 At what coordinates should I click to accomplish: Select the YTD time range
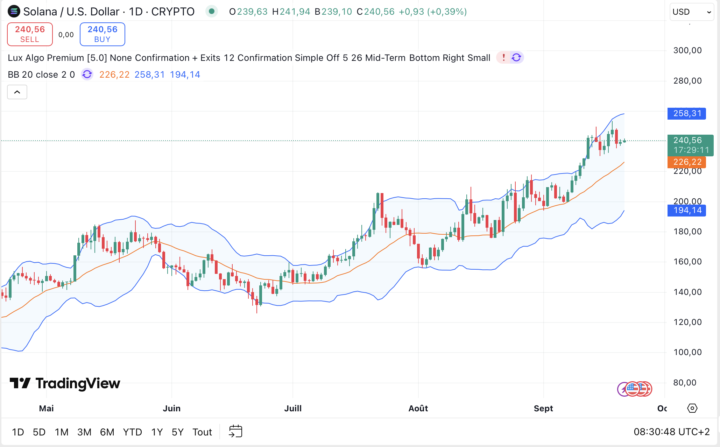pyautogui.click(x=132, y=432)
